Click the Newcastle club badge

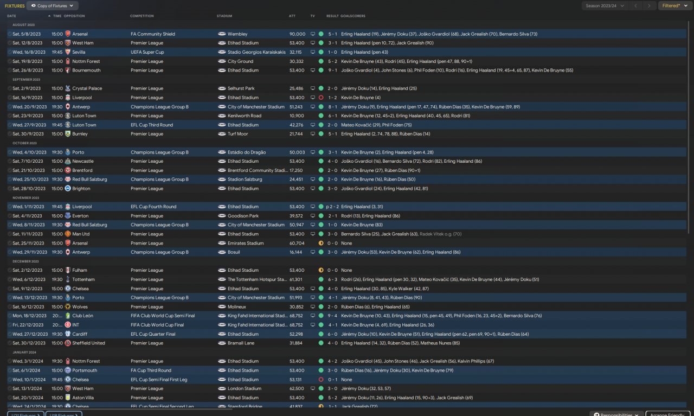click(x=68, y=161)
